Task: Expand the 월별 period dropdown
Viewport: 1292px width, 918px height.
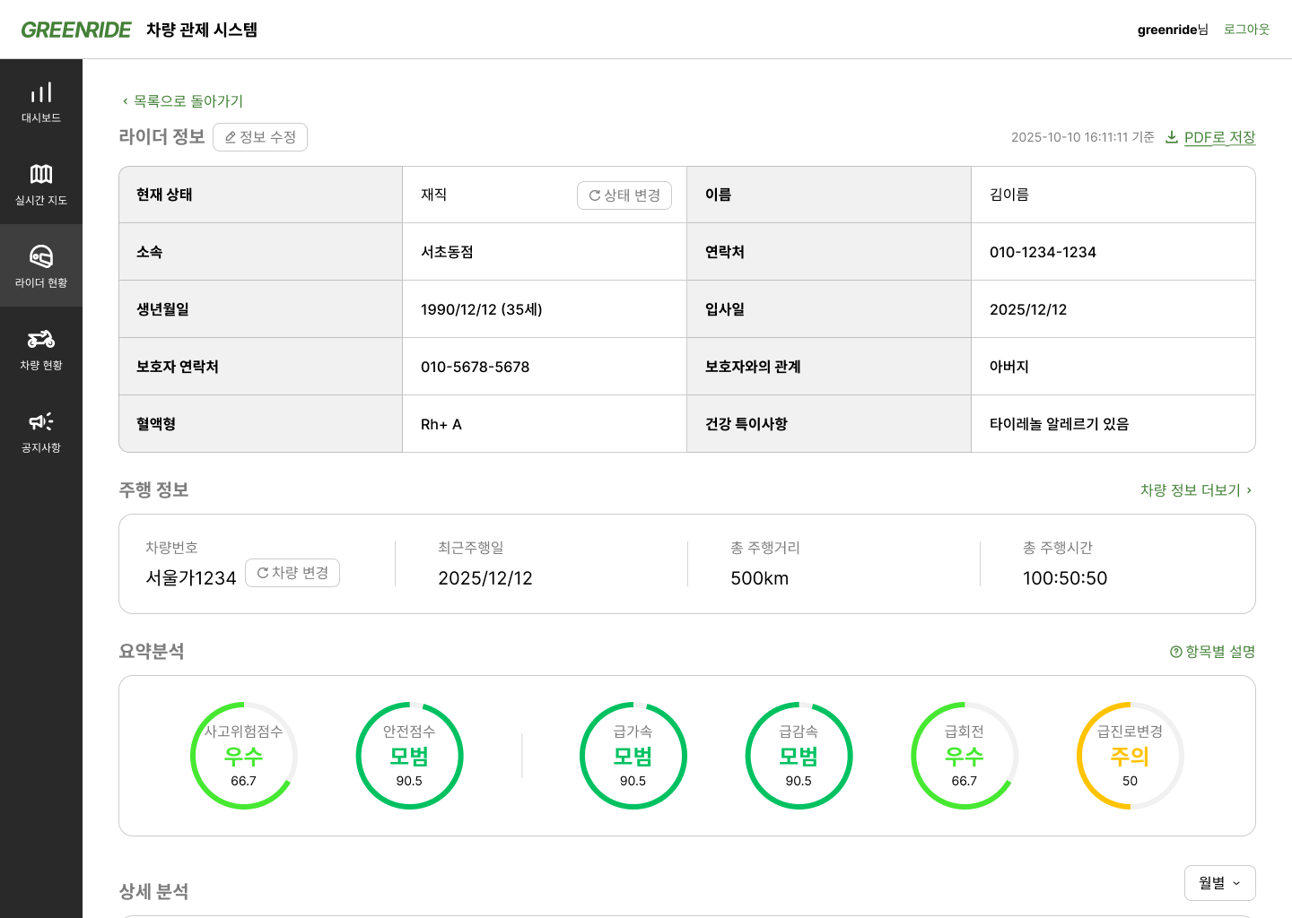Action: (1219, 883)
